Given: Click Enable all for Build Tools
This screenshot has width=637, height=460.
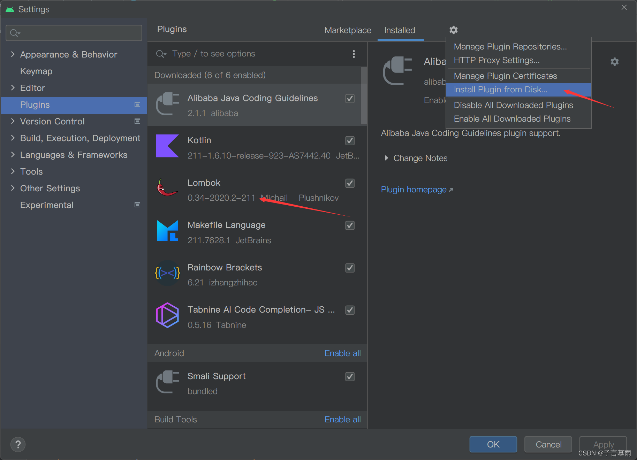Looking at the screenshot, I should [342, 420].
